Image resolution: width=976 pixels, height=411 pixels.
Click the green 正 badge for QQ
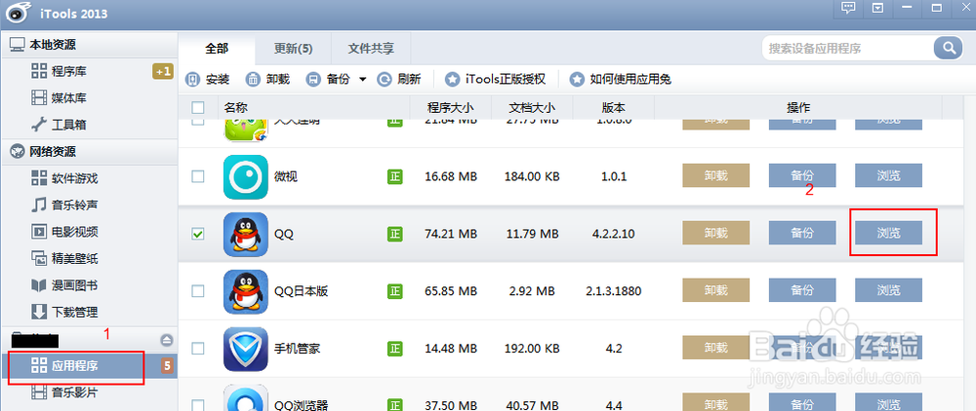click(x=394, y=234)
